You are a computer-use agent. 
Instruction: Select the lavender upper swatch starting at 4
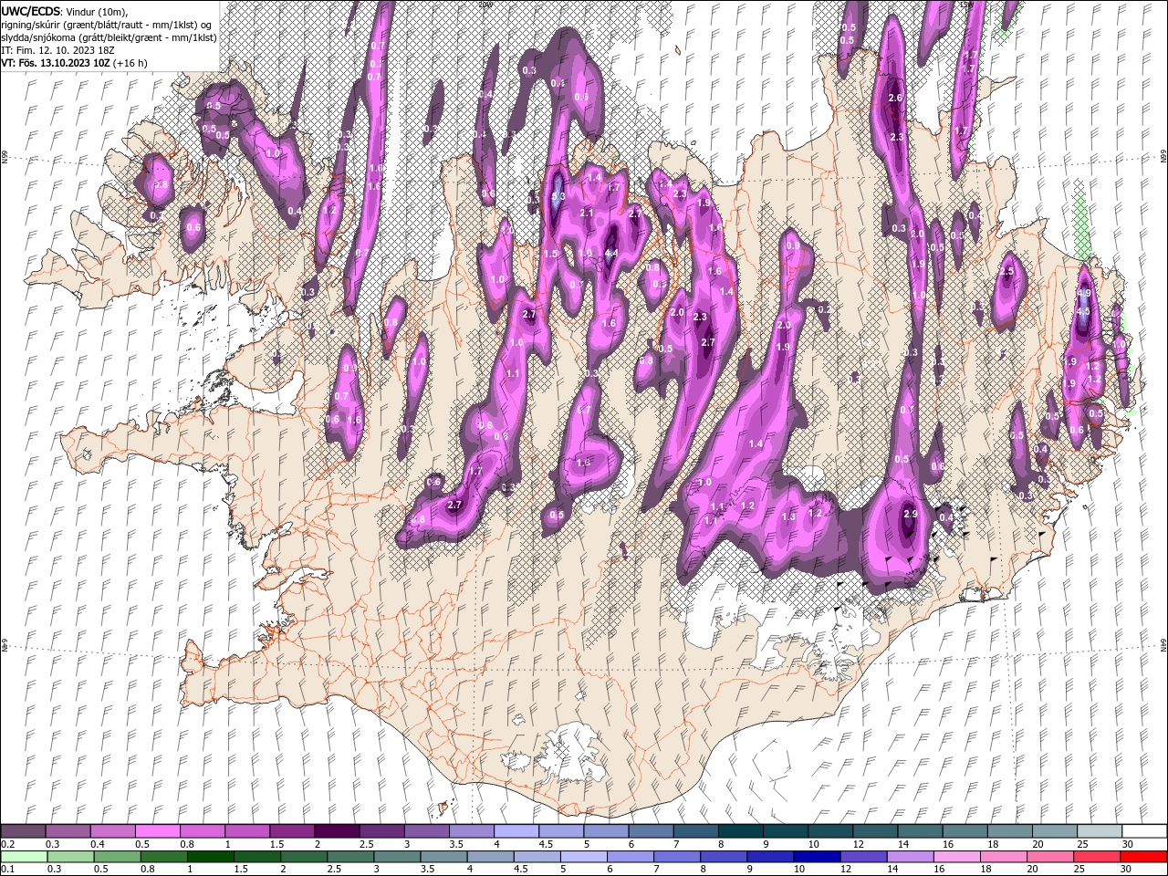tap(516, 831)
